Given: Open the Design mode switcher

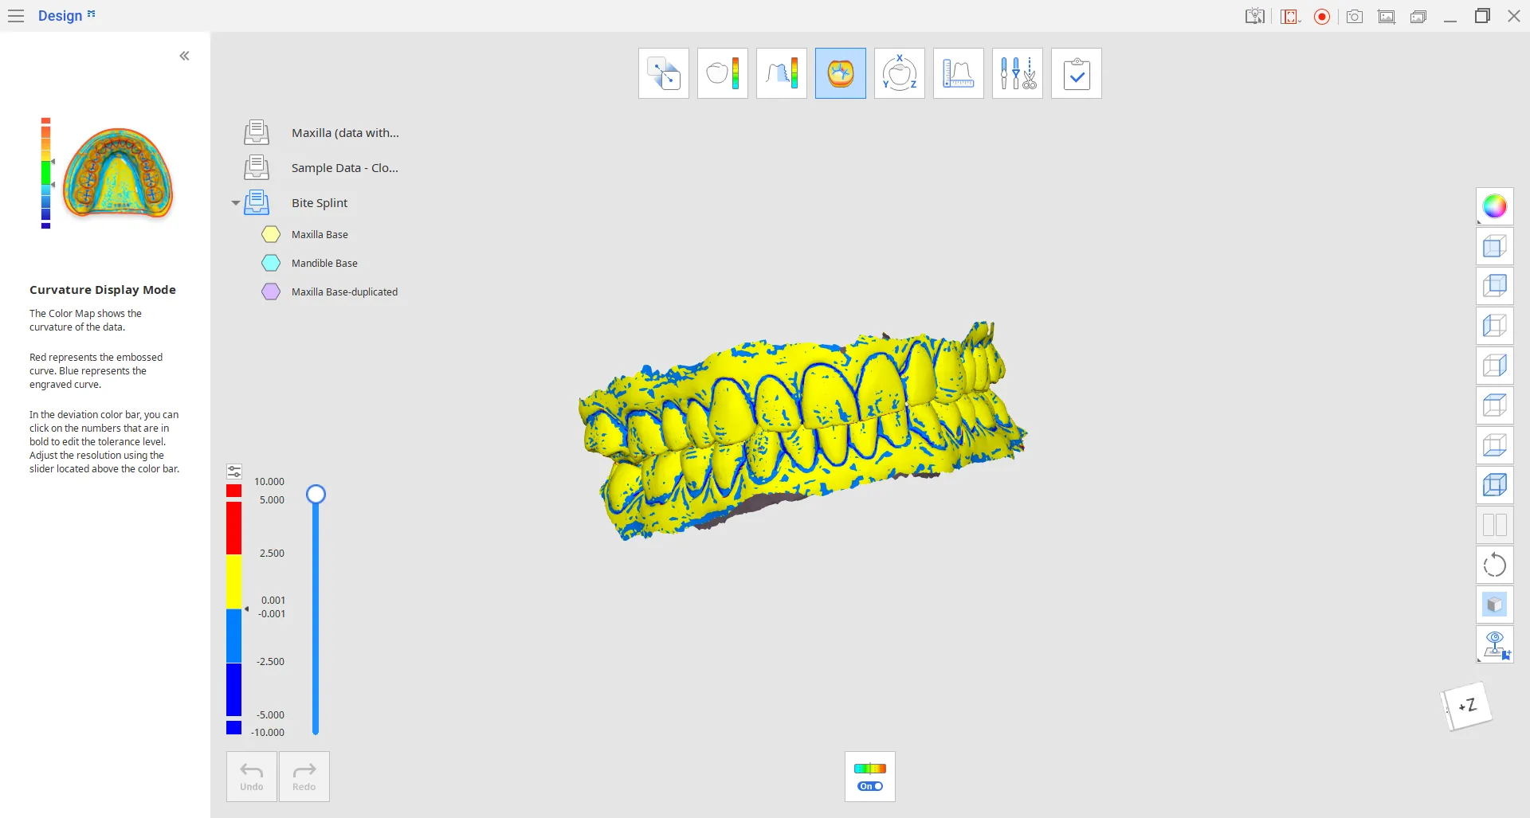Looking at the screenshot, I should pyautogui.click(x=67, y=16).
